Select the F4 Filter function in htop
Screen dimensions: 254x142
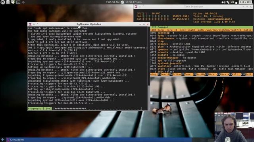tap(175, 75)
